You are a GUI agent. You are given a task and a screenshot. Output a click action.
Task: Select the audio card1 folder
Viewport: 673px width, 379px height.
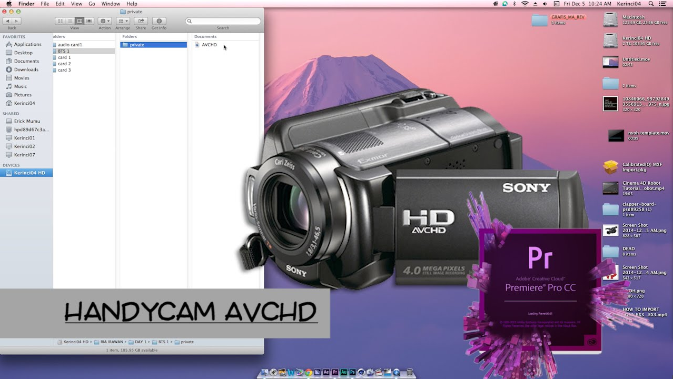point(84,45)
